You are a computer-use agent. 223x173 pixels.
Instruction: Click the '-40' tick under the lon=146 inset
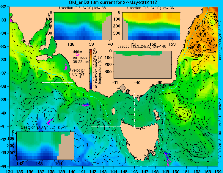pyautogui.click(x=137, y=82)
